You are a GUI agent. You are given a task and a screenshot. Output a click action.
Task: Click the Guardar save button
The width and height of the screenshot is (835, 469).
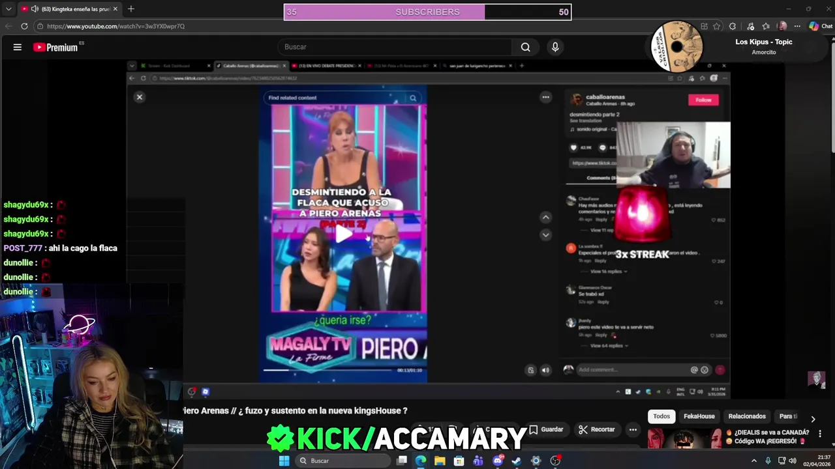[x=546, y=429]
